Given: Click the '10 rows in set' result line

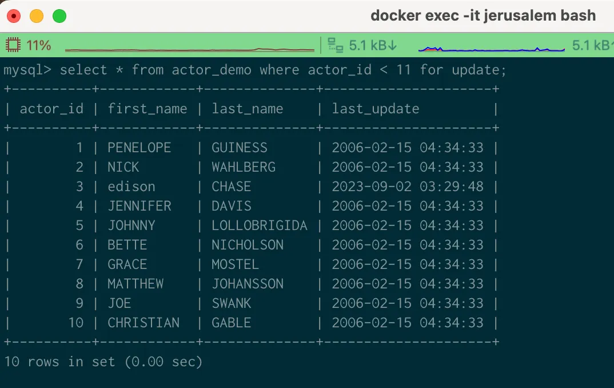Looking at the screenshot, I should (x=103, y=362).
